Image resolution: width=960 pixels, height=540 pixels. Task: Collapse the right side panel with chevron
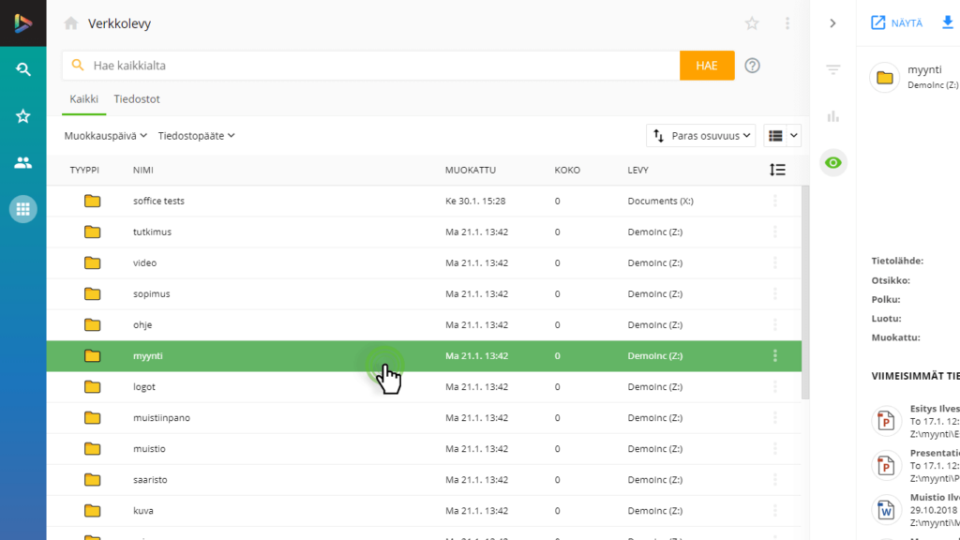tap(832, 23)
